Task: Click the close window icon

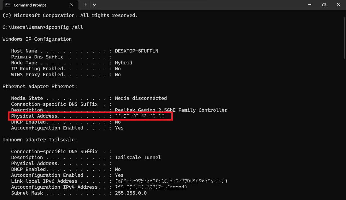Action: click(x=338, y=5)
